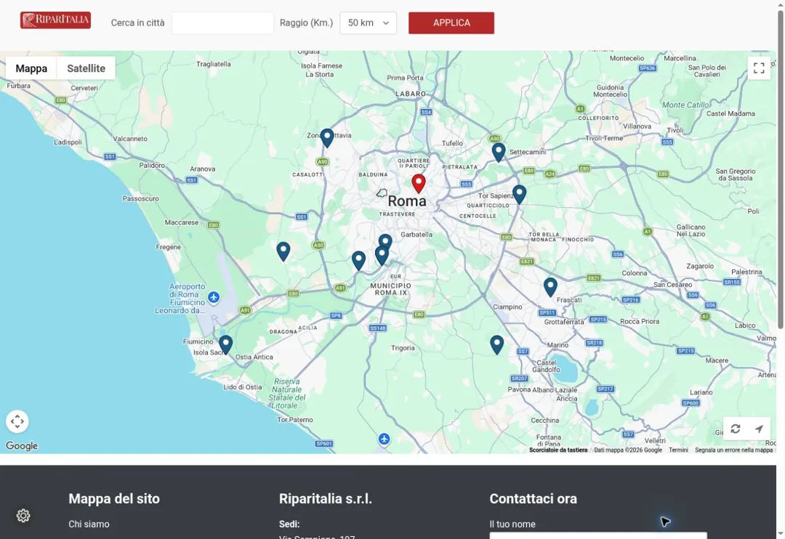Viewport: 785px width, 539px height.
Task: Click the Riparitalia s.r.l. footer heading
Action: pyautogui.click(x=326, y=498)
